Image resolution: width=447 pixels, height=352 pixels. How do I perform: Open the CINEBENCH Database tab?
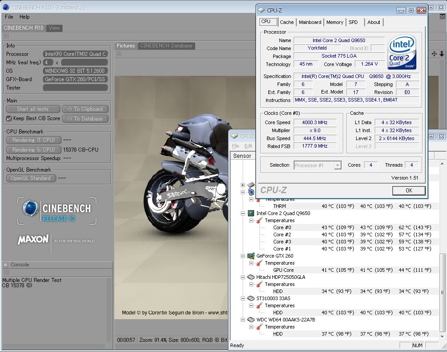(166, 46)
